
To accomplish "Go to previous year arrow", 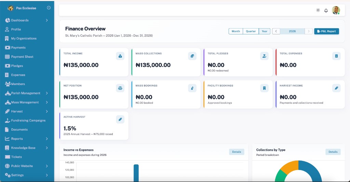I will [276, 31].
